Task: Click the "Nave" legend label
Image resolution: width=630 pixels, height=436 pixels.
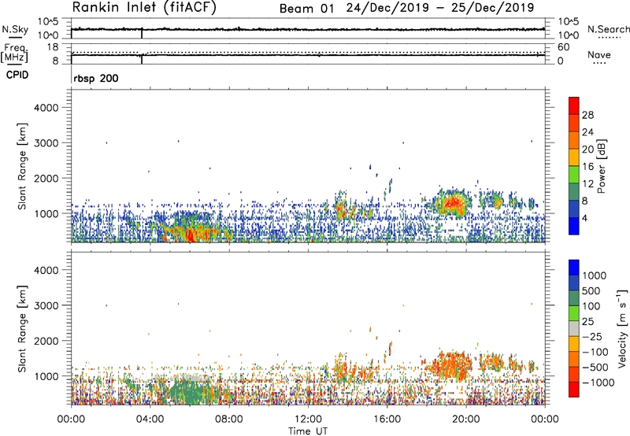Action: pyautogui.click(x=599, y=55)
